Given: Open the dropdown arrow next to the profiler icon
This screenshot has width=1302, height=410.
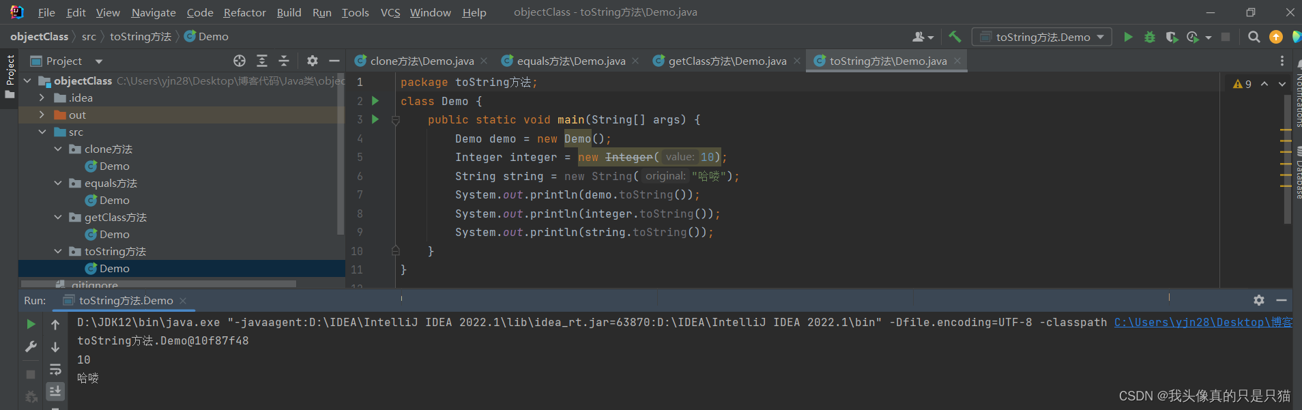Looking at the screenshot, I should click(1209, 38).
